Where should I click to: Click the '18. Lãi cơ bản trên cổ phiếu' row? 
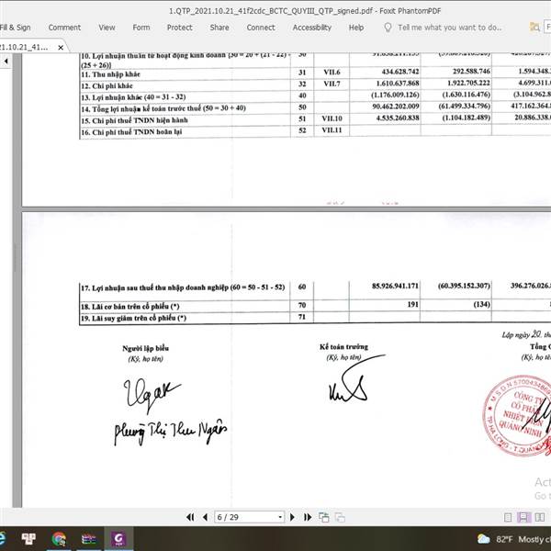(x=130, y=307)
